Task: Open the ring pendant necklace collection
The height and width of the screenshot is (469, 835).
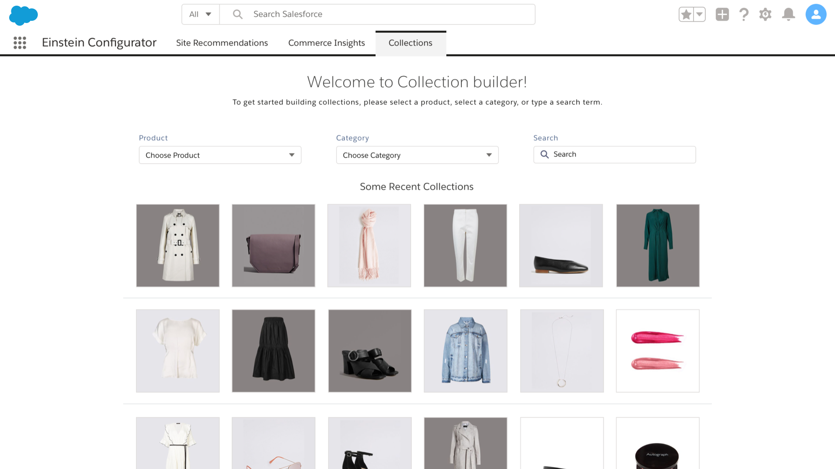Action: [x=562, y=351]
